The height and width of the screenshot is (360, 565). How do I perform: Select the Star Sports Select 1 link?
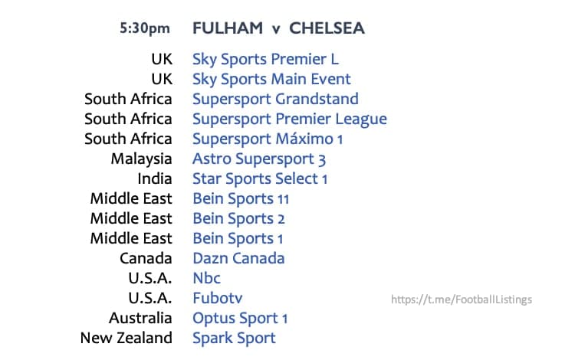click(x=260, y=179)
